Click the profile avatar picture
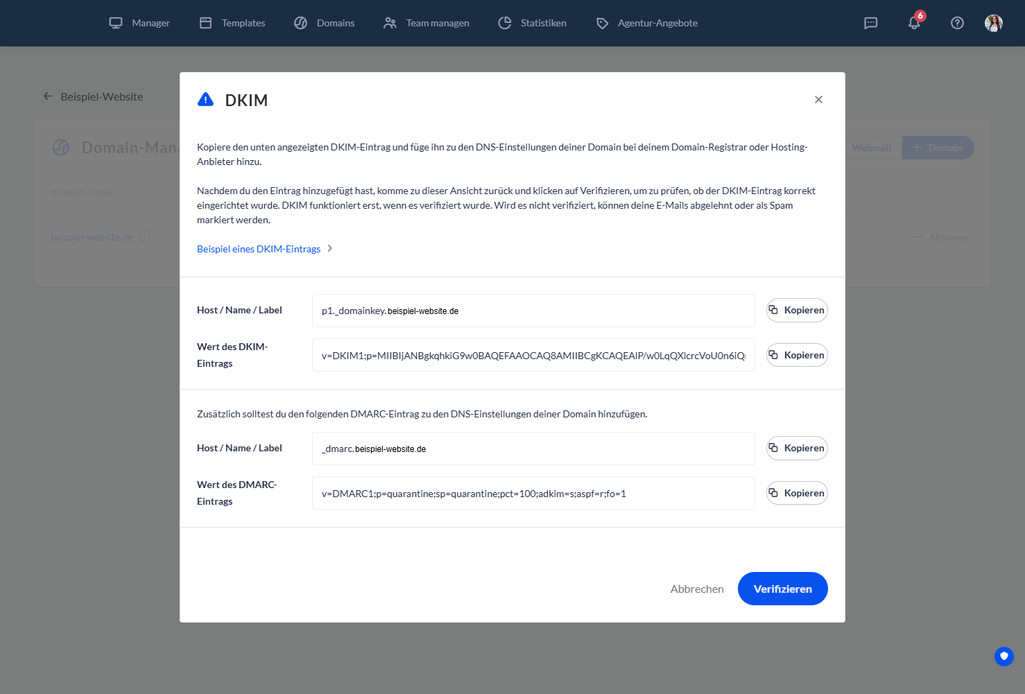Image resolution: width=1025 pixels, height=694 pixels. [x=994, y=23]
